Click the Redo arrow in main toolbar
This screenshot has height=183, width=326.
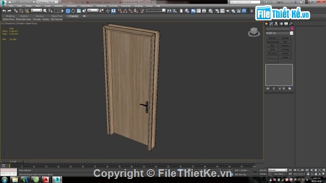pos(9,11)
